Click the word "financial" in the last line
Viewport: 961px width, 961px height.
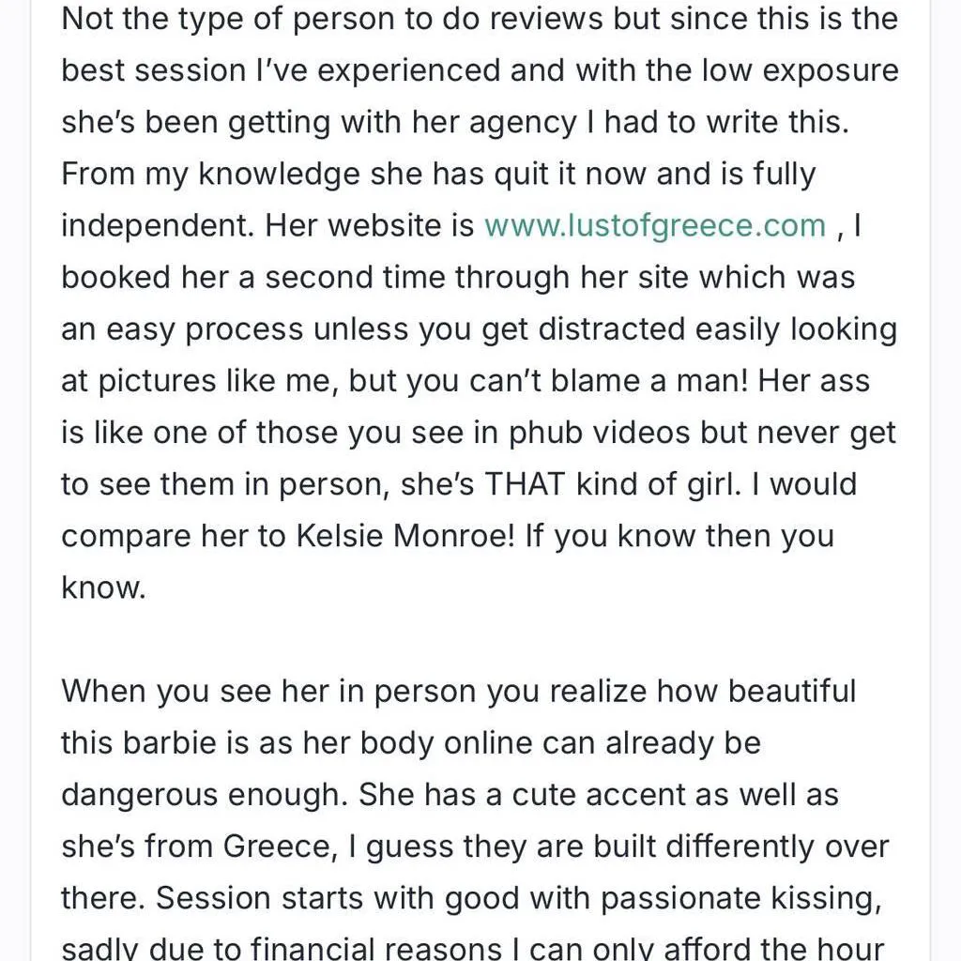pos(252,948)
